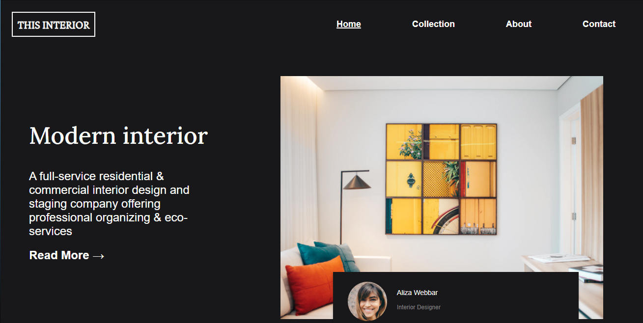643x323 pixels.
Task: Go to the Collection page
Action: [x=433, y=24]
